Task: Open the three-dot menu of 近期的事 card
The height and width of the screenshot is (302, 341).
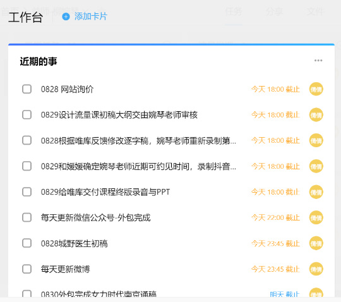Action: [x=318, y=61]
